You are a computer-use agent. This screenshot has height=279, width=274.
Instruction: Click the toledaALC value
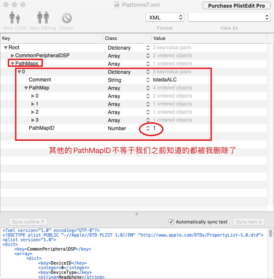coord(165,80)
